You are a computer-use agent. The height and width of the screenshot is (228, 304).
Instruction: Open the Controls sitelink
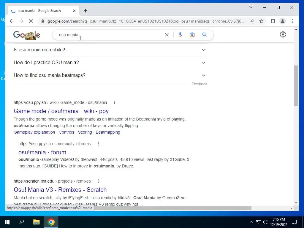tap(66, 132)
